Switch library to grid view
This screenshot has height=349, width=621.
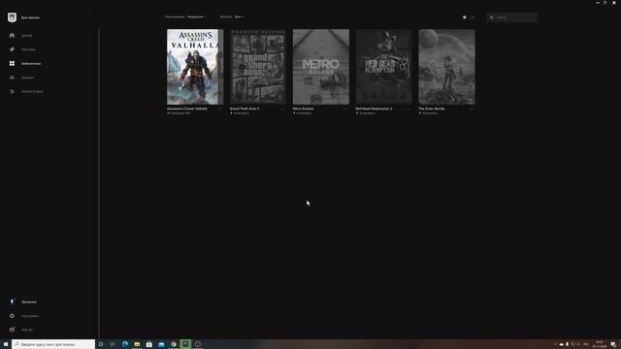click(465, 17)
